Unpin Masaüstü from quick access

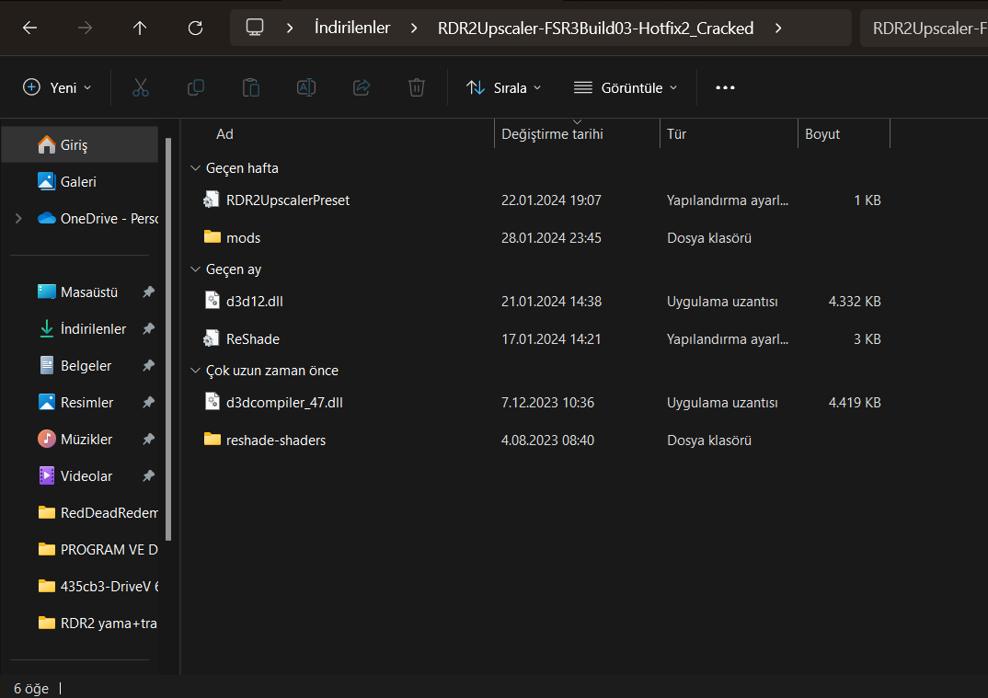148,292
